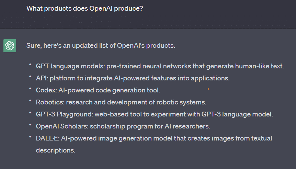This screenshot has width=296, height=169.
Task: Click the bullet marker before Codex
Action: click(30, 89)
